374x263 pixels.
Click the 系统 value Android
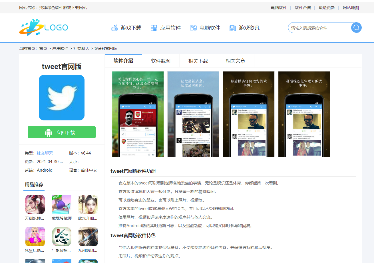tap(45, 170)
